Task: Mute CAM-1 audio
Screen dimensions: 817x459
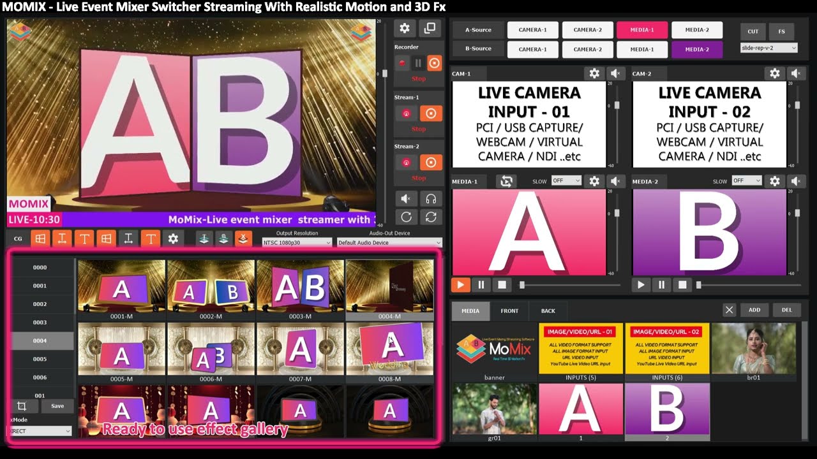Action: (x=615, y=73)
